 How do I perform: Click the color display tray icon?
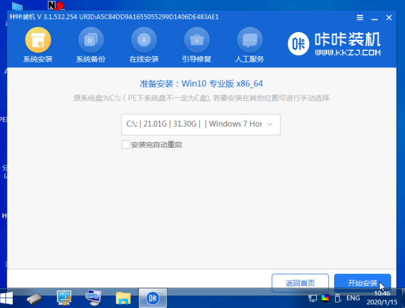(x=325, y=298)
